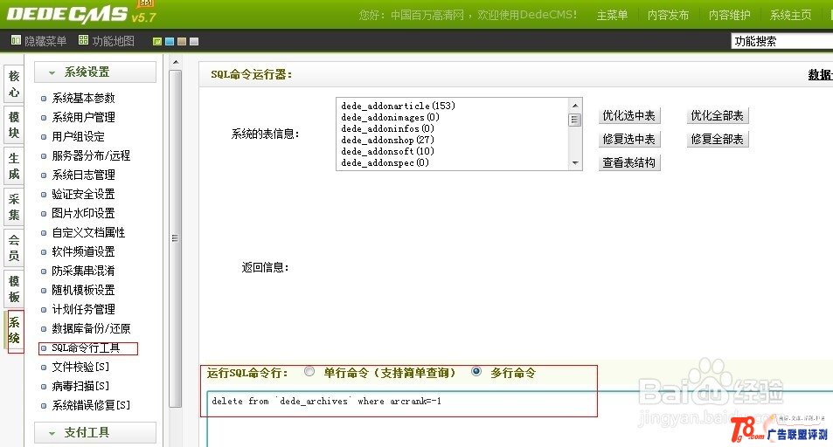Select dede_addonimages(0) in table list
This screenshot has height=447, width=833.
390,117
